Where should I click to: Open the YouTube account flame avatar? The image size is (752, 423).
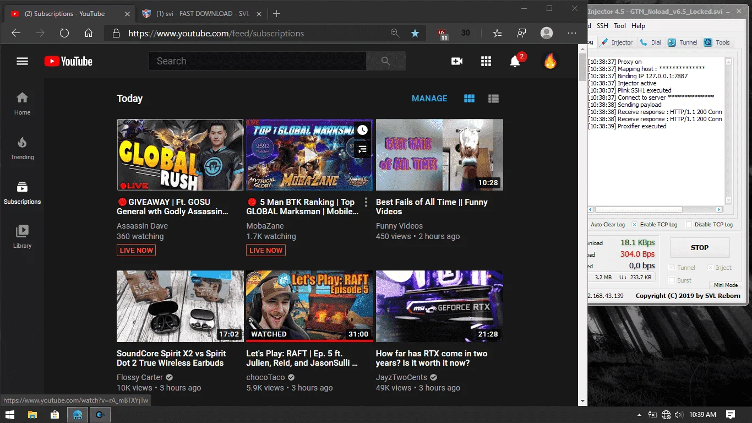550,61
